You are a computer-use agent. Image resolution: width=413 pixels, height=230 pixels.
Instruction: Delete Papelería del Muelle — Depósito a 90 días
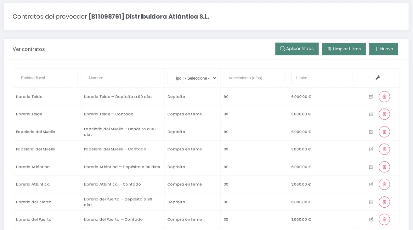(384, 132)
